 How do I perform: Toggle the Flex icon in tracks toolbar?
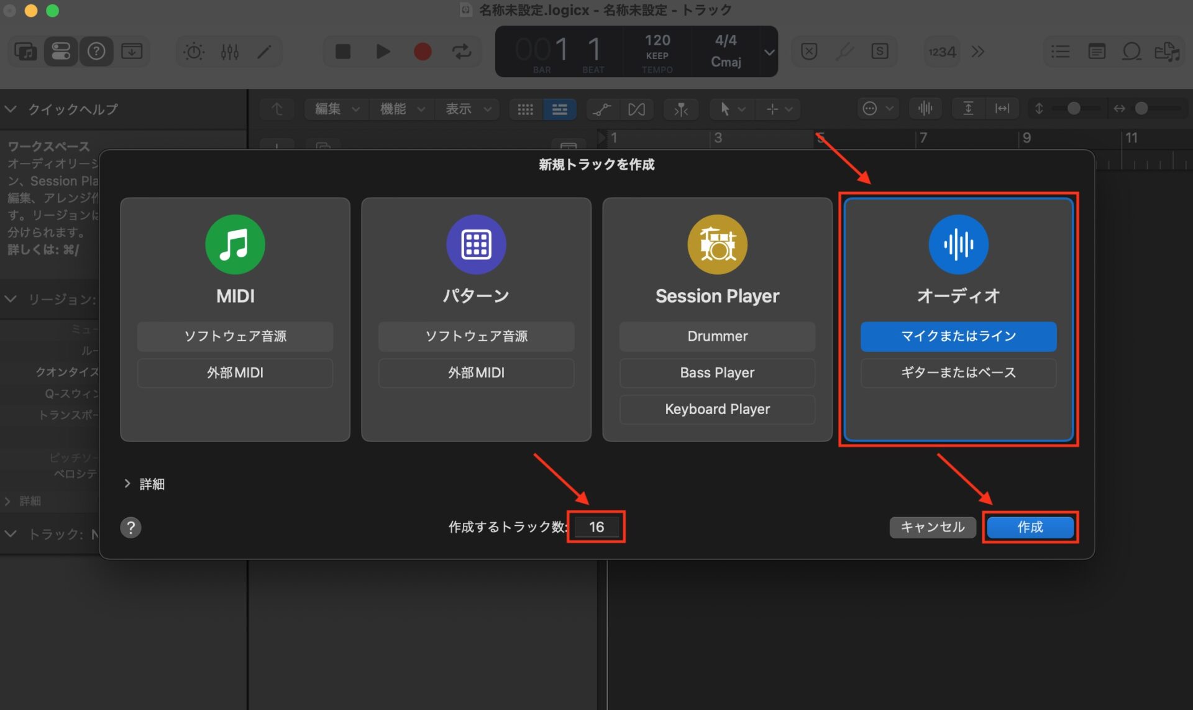[636, 109]
